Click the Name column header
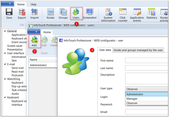Screen dimensions: 169x117 [43, 60]
